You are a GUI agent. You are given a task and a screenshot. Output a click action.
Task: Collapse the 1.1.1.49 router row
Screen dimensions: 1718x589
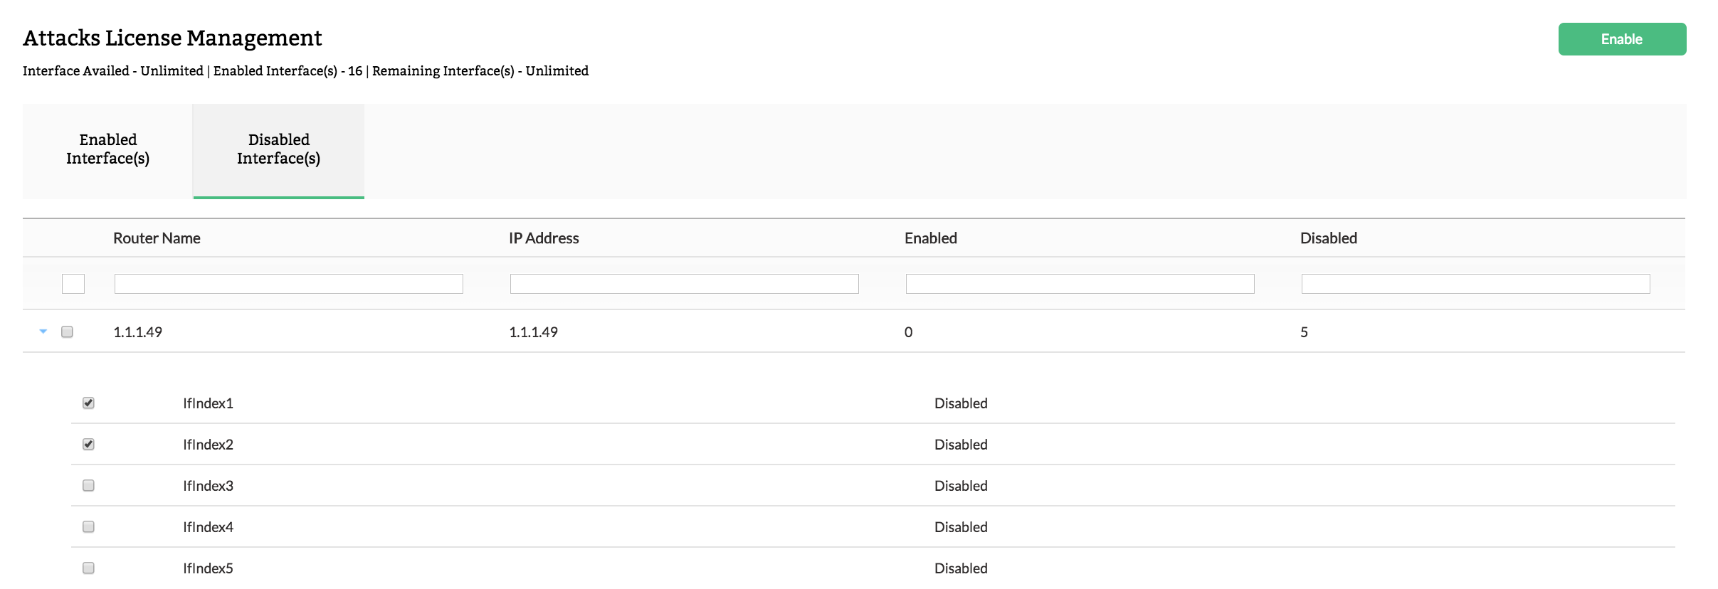(x=43, y=331)
